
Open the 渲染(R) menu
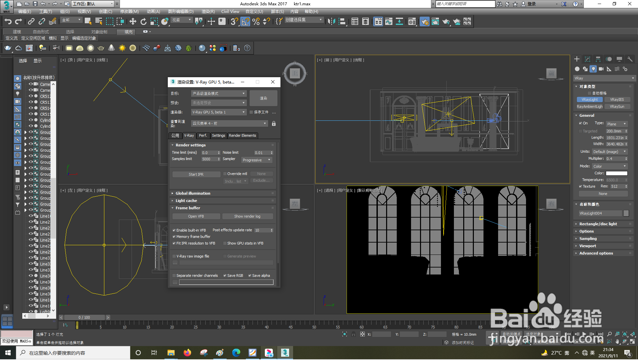tap(208, 11)
